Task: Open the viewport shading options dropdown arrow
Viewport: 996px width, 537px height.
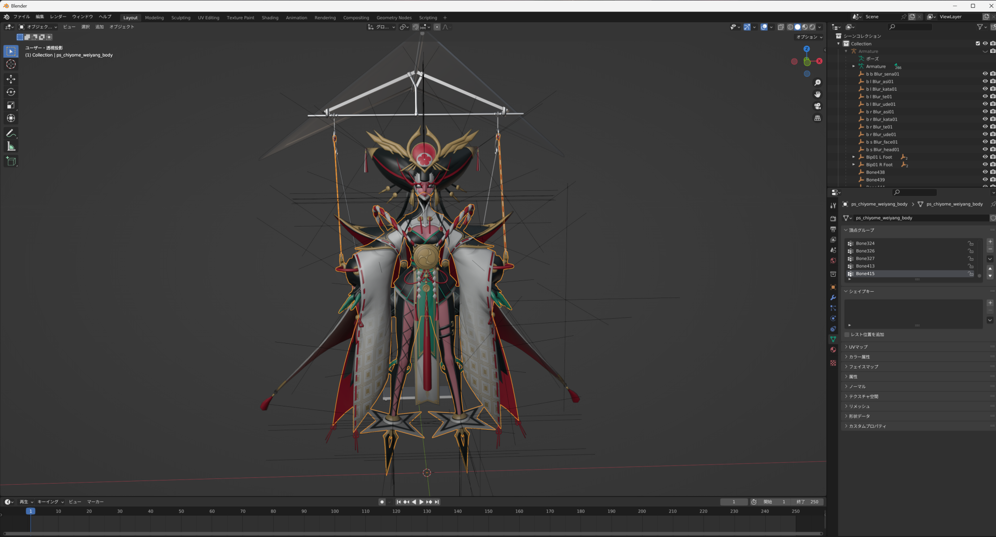Action: pos(820,27)
